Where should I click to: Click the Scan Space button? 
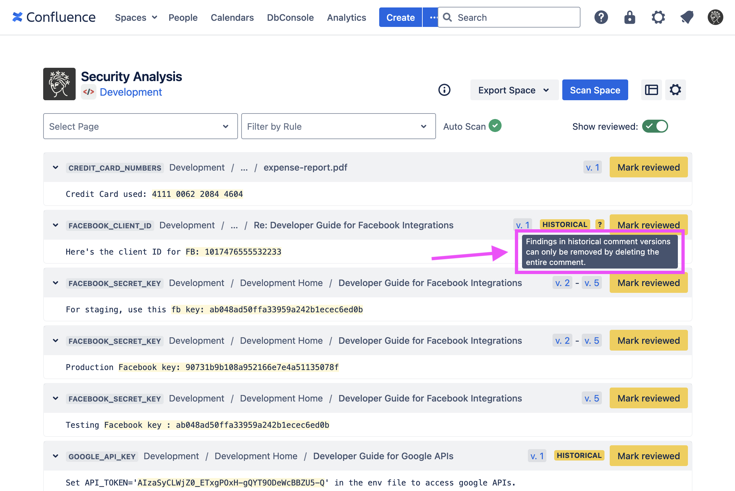[x=595, y=90]
